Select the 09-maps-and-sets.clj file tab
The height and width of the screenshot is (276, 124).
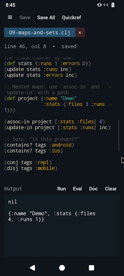coord(40,32)
